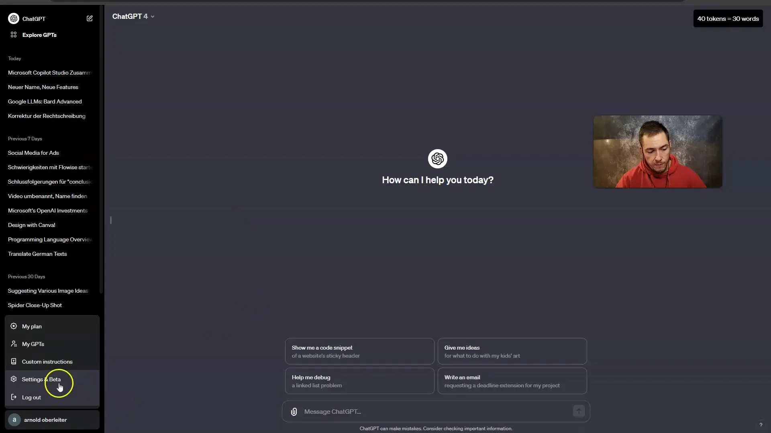The width and height of the screenshot is (771, 433).
Task: Select Social Media for Ads conversation
Action: [x=33, y=152]
